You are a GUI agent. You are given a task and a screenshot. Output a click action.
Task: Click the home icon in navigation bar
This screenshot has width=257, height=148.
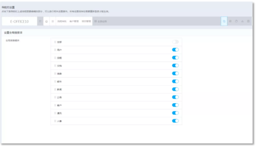46,21
